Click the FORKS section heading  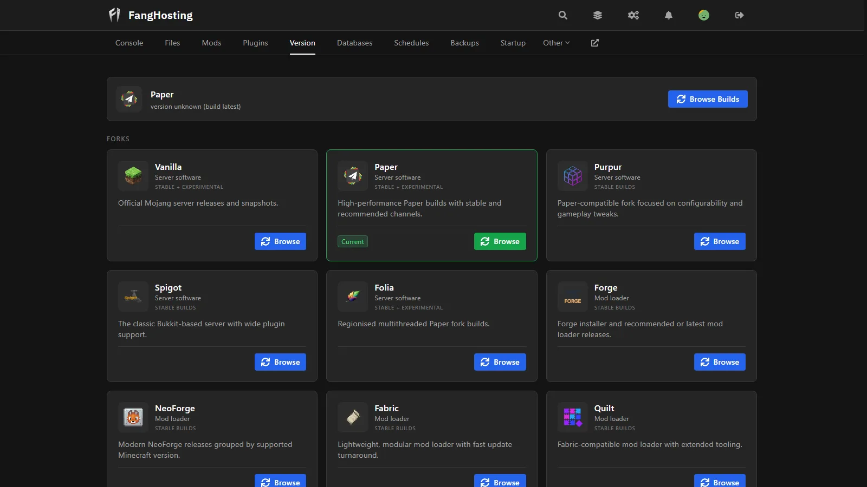coord(118,139)
